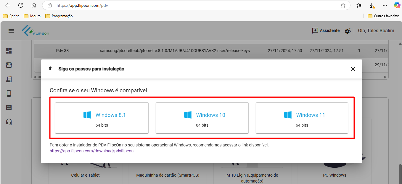Close the installation steps dialog

[x=353, y=69]
